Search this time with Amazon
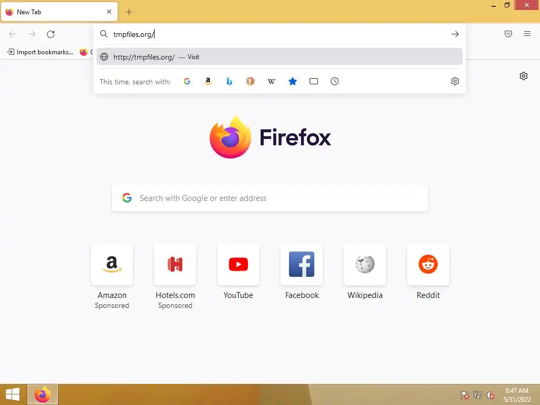The height and width of the screenshot is (405, 540). pyautogui.click(x=208, y=81)
